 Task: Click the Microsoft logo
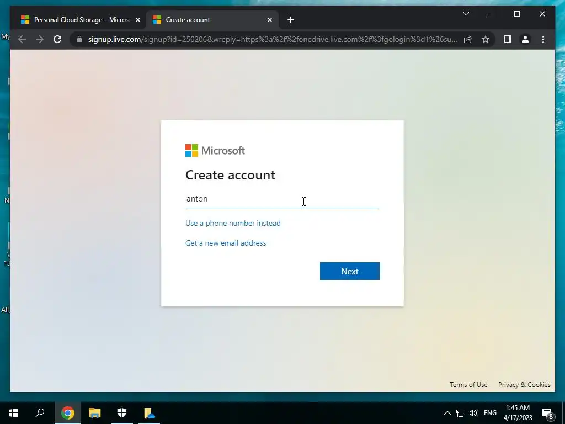tap(215, 151)
